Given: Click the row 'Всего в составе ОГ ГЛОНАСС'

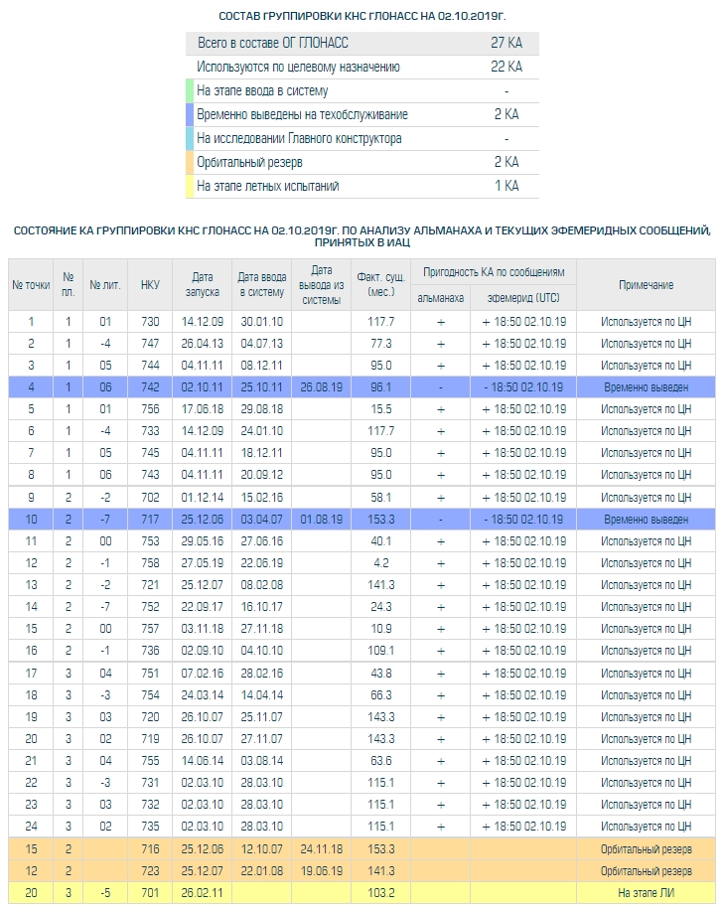Looking at the screenshot, I should point(362,43).
